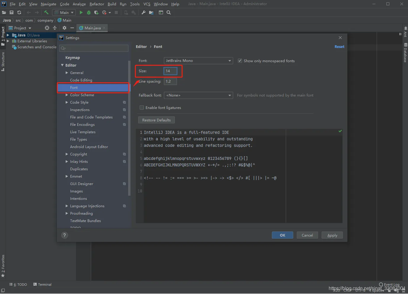Switch to the Main.java editor tab
The image size is (408, 294).
(x=92, y=28)
